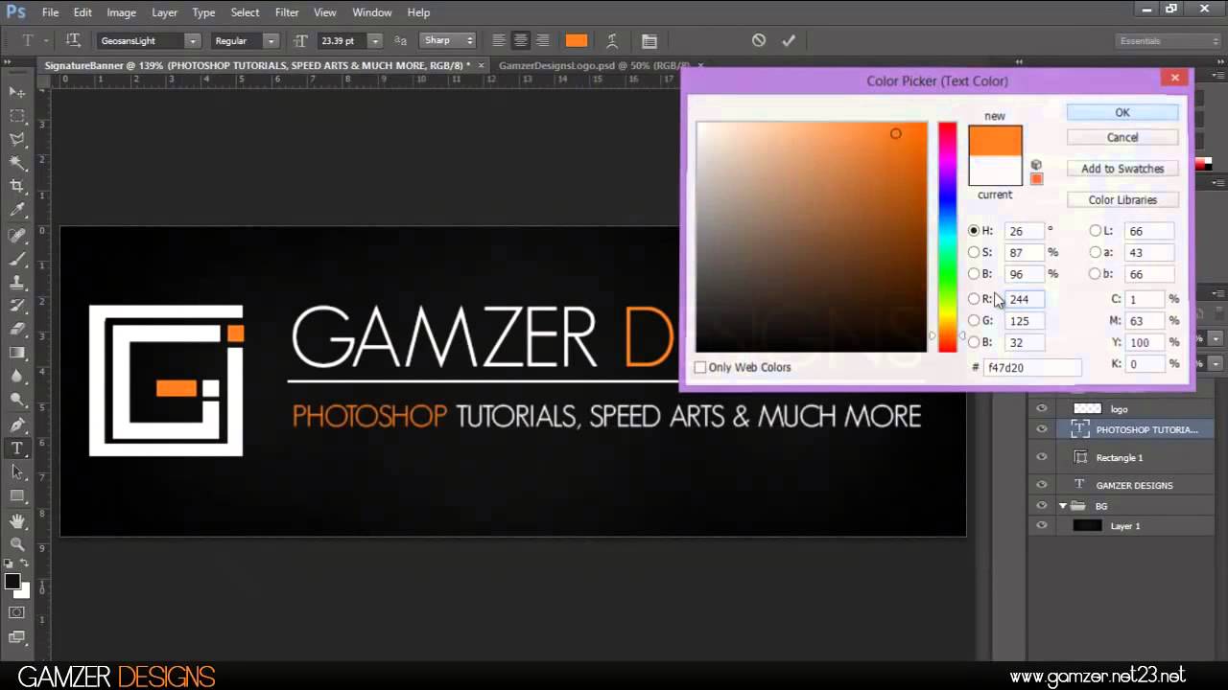This screenshot has height=690, width=1228.
Task: Select the Gradient tool
Action: [x=17, y=353]
